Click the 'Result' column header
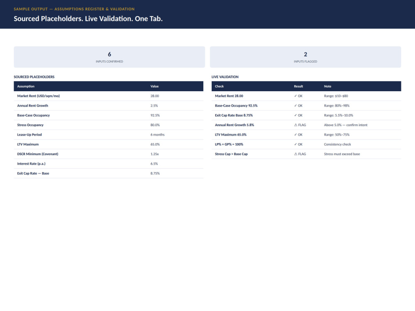The image size is (415, 311). coord(298,87)
